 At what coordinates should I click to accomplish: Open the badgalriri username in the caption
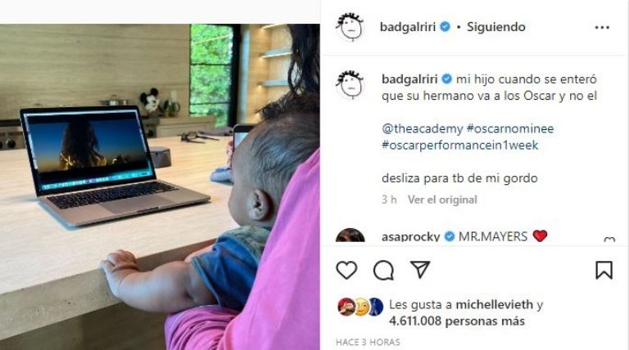410,79
